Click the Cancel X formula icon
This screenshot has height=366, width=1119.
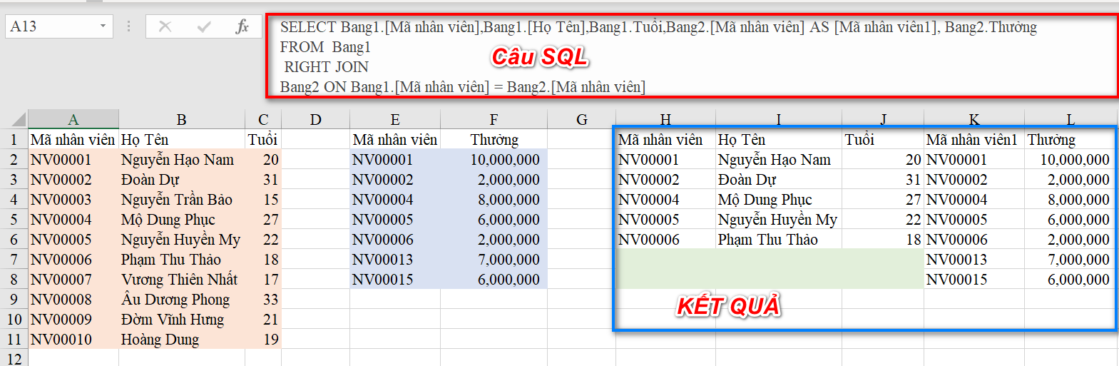(x=165, y=26)
